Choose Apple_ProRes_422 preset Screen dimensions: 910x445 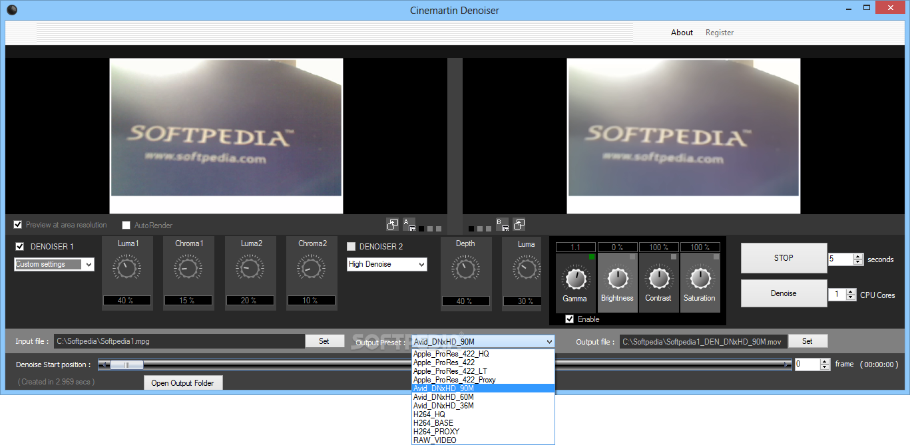[483, 363]
